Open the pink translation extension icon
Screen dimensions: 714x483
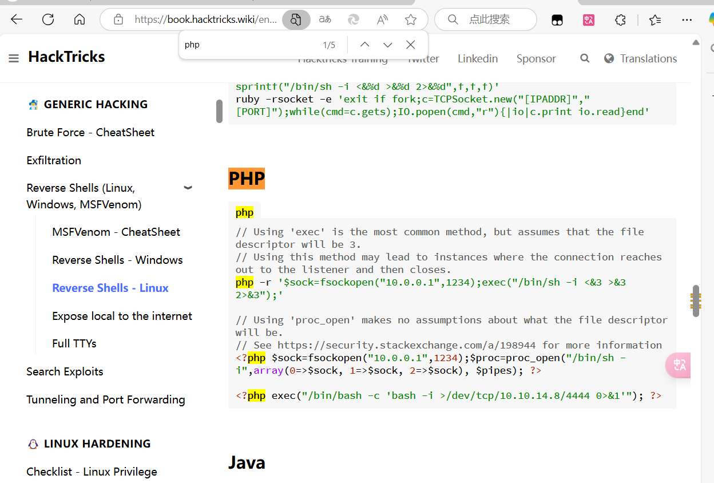[589, 20]
